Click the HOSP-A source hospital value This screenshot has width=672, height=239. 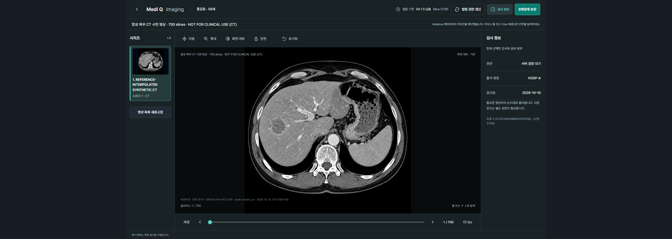(534, 78)
